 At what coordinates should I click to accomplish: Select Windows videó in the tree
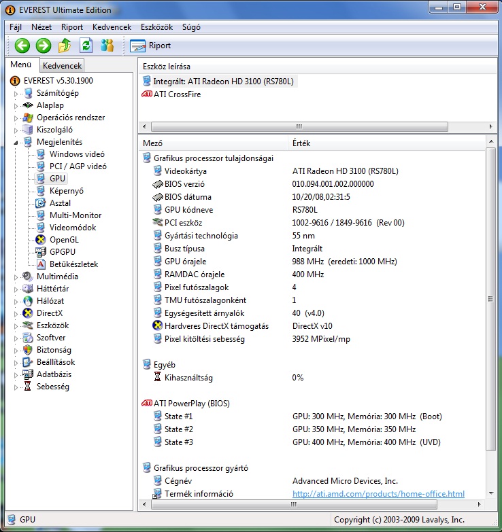coord(77,154)
